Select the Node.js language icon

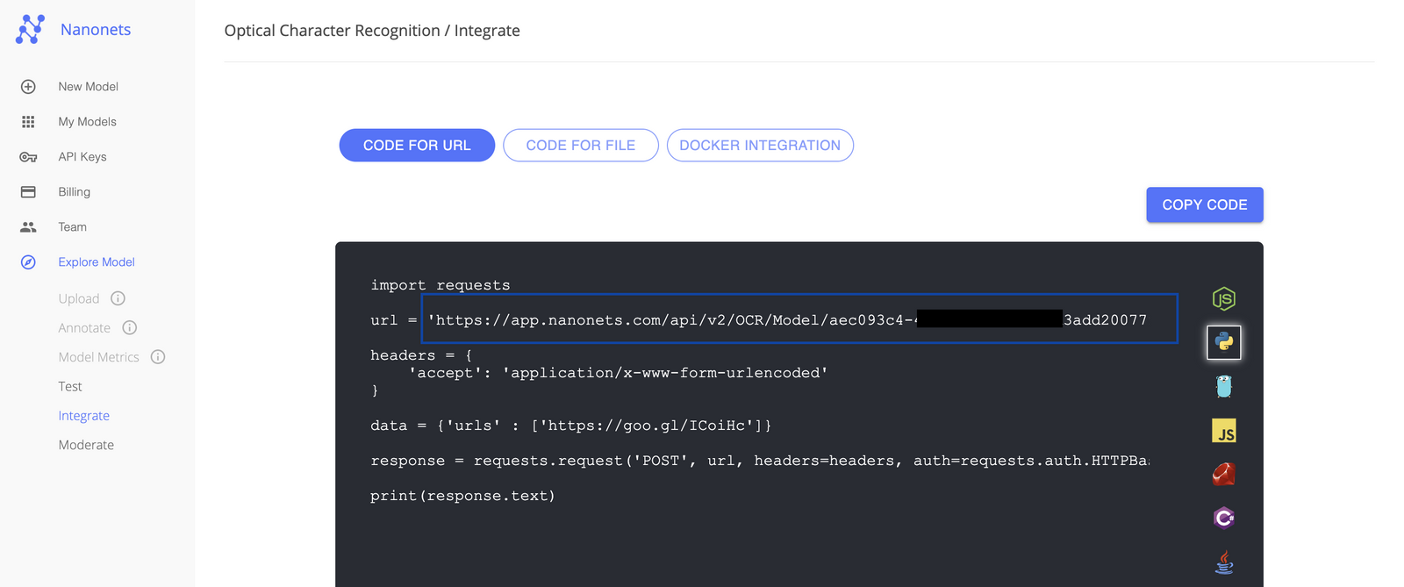point(1223,299)
